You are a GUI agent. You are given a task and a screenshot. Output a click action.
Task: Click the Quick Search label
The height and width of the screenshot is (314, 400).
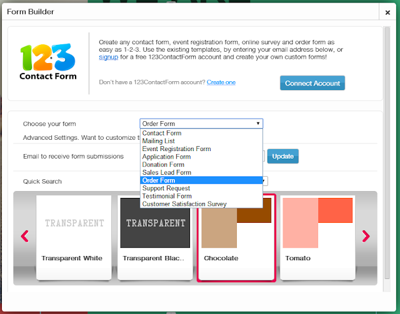pos(42,182)
